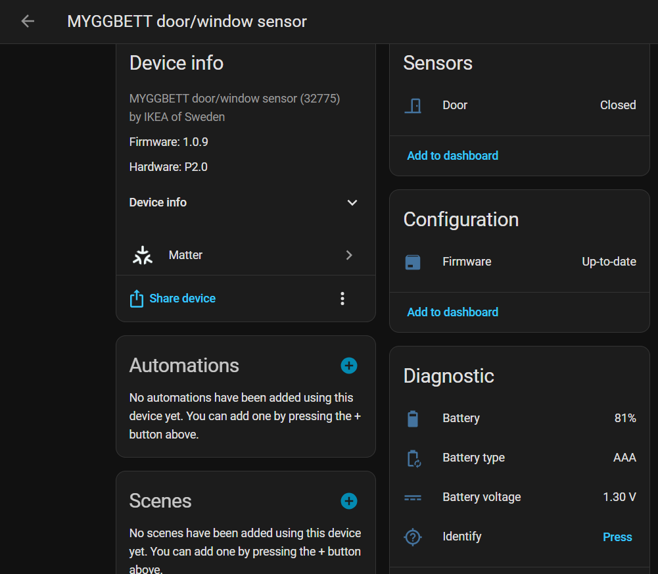Click the Configuration card heading

pyautogui.click(x=461, y=220)
